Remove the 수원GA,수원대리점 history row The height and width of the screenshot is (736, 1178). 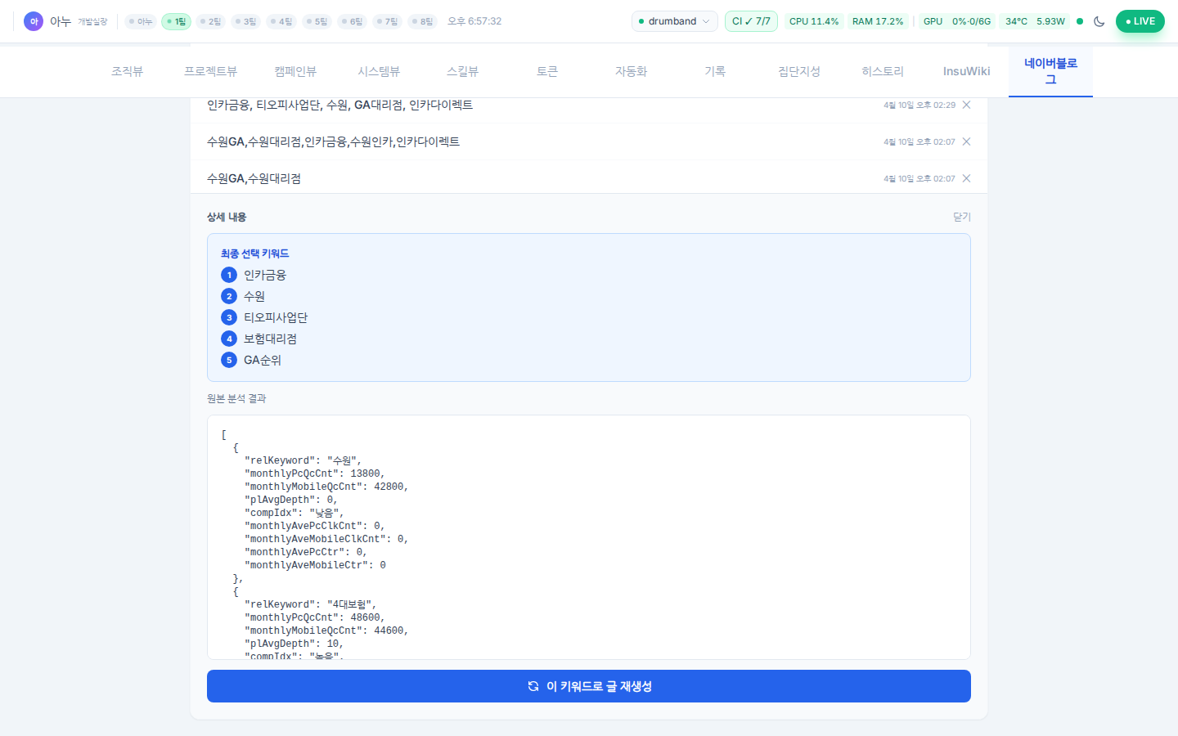[x=966, y=178]
